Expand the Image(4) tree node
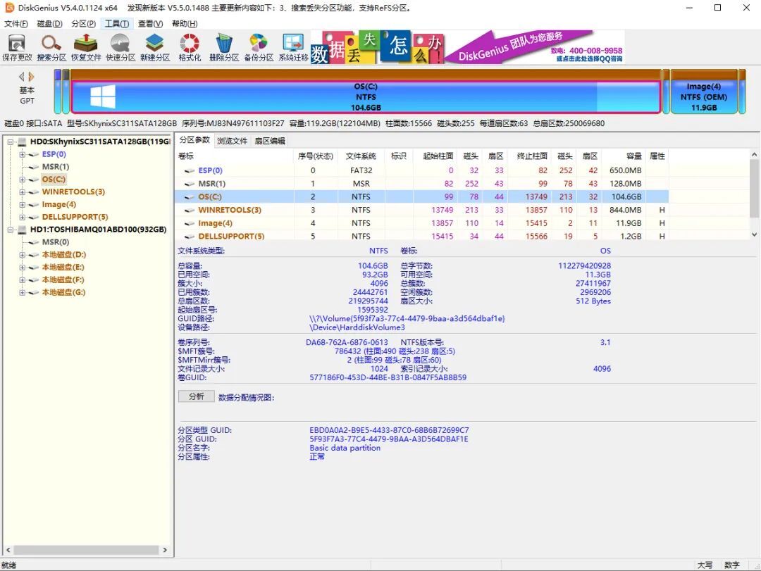Image resolution: width=761 pixels, height=571 pixels. tap(23, 205)
